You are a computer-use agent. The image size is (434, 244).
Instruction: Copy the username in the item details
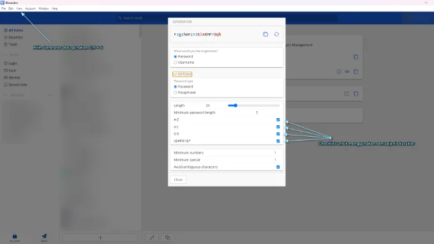pos(356,57)
